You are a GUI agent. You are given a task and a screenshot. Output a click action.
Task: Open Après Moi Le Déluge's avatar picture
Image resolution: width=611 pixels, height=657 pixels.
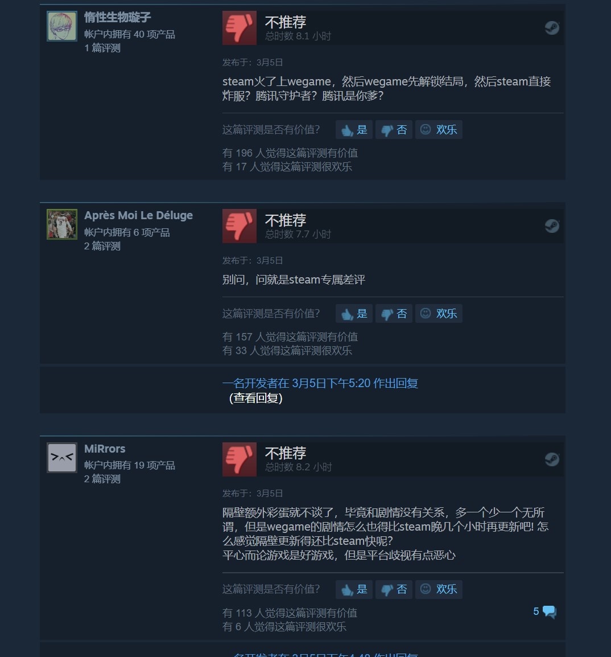[x=62, y=224]
